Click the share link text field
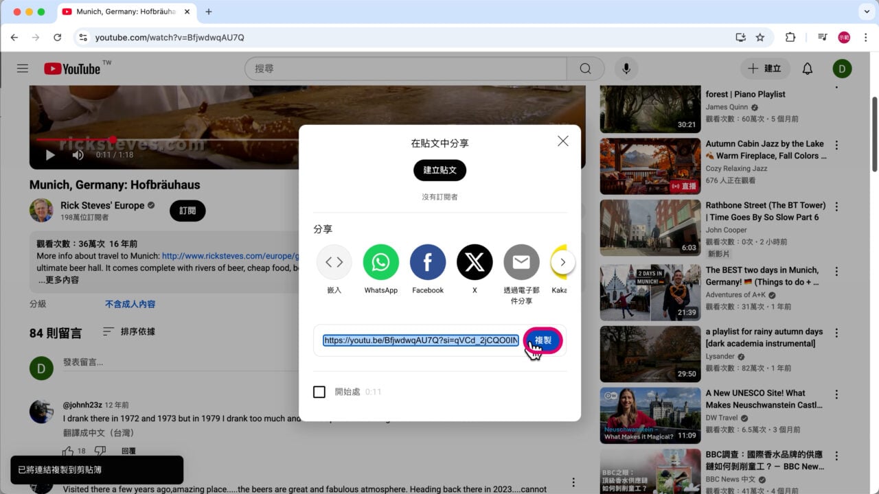 click(419, 340)
